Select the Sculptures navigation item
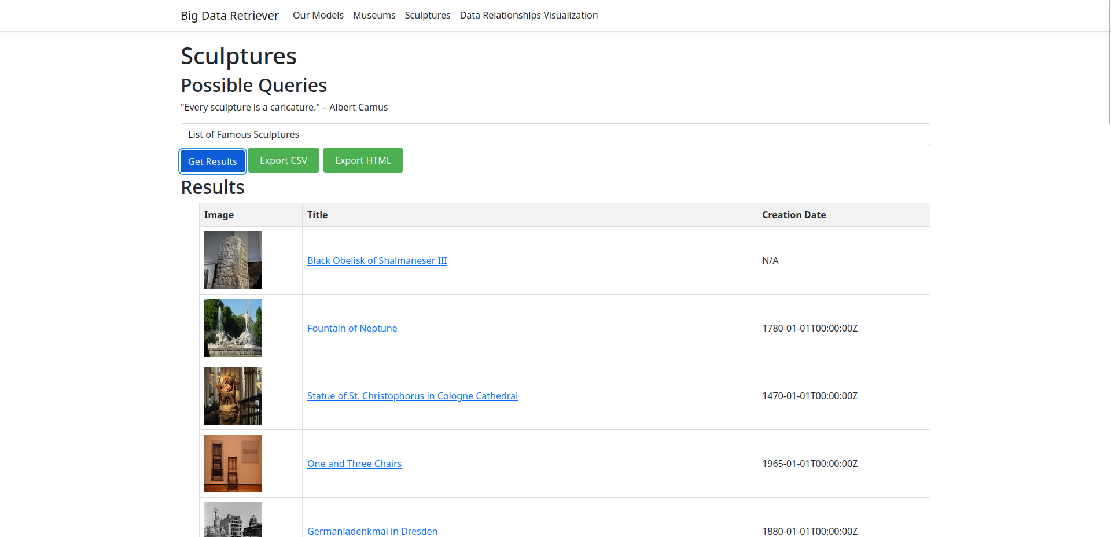This screenshot has height=537, width=1111. point(427,15)
